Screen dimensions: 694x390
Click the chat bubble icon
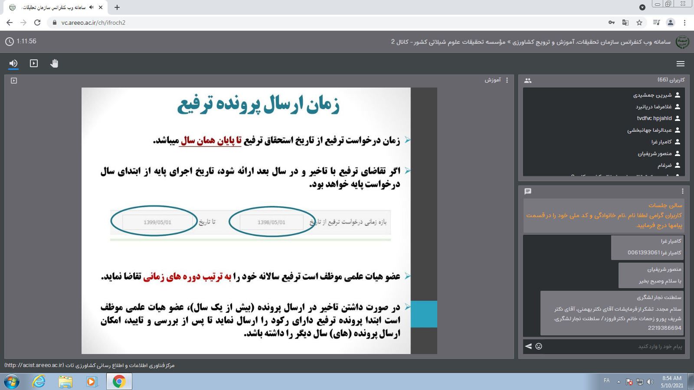coord(528,191)
